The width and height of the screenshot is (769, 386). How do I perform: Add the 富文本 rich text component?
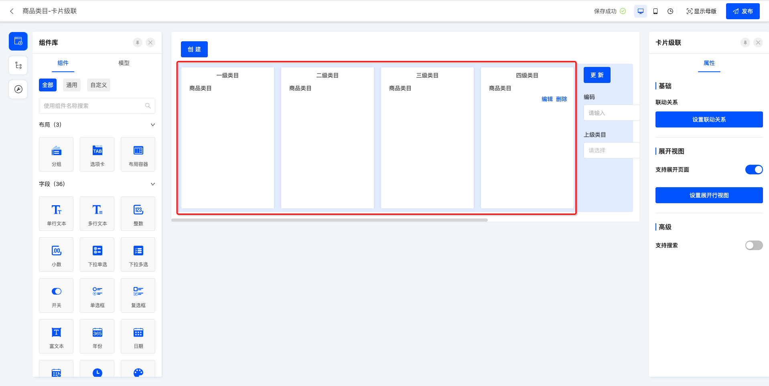[x=57, y=336]
